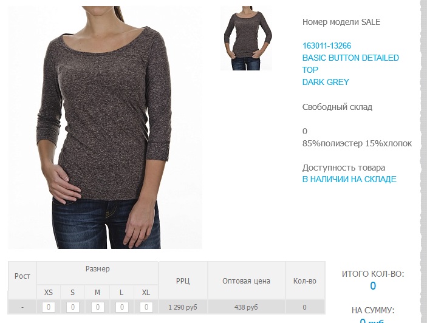Click the XS size quantity field

[x=49, y=307]
